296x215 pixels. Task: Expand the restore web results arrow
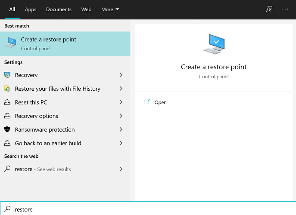point(121,169)
